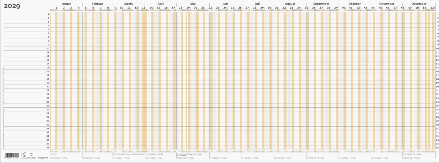This screenshot has width=439, height=163.
Task: Click right-side row label 25
Action: (438, 106)
